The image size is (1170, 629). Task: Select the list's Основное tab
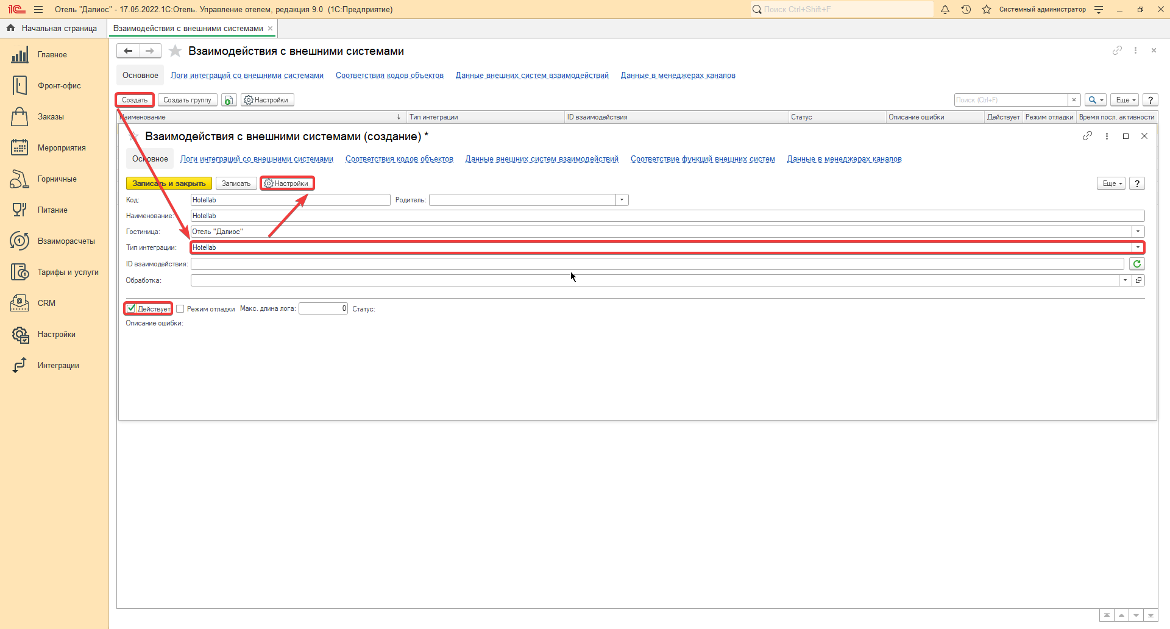tap(140, 76)
